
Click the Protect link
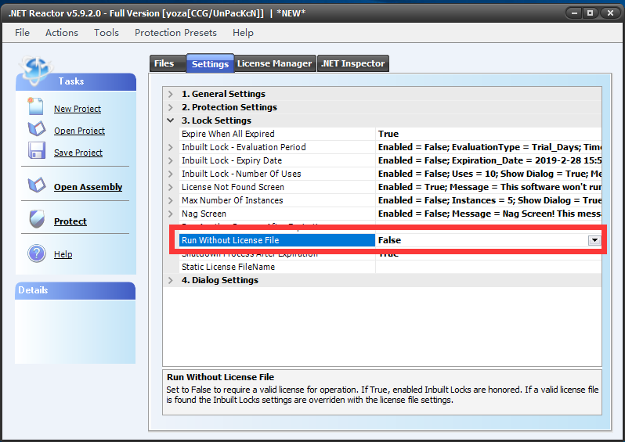pyautogui.click(x=70, y=221)
